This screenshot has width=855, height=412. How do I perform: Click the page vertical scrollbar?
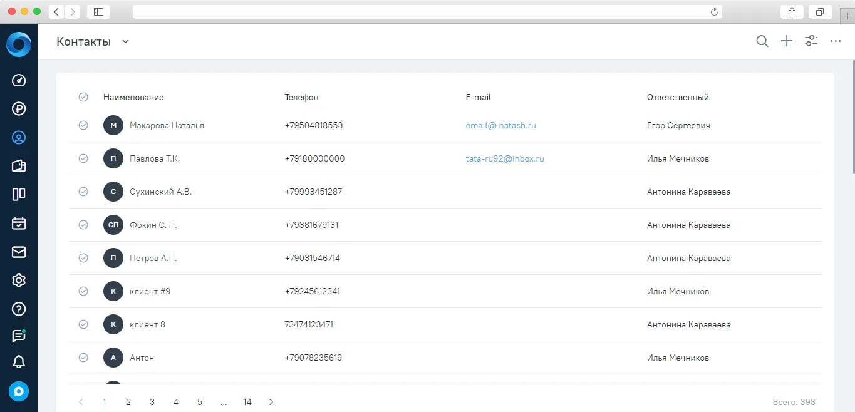click(852, 116)
